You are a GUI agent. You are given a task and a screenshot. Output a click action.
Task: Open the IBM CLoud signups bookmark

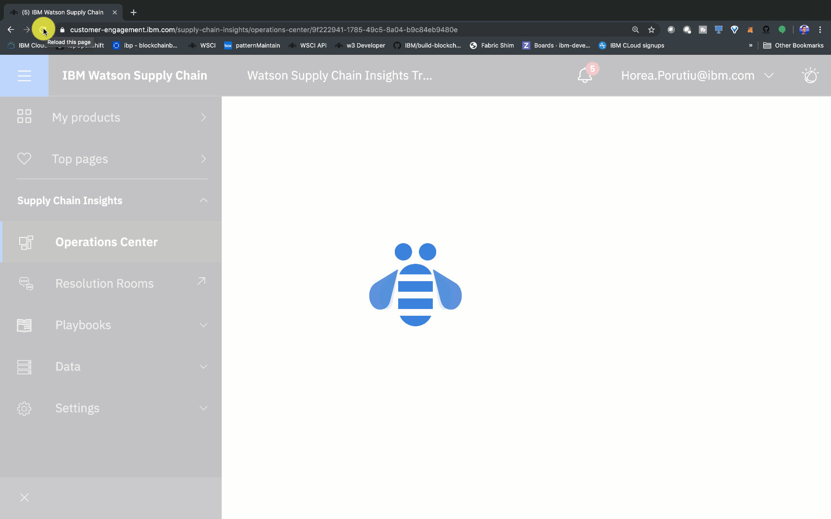click(x=631, y=46)
